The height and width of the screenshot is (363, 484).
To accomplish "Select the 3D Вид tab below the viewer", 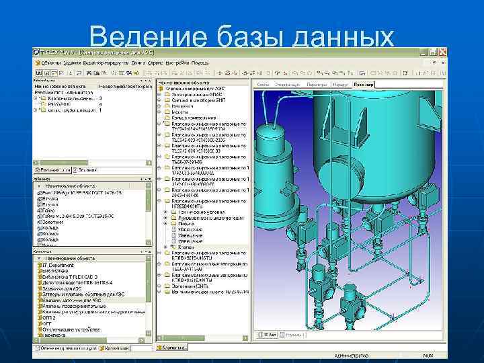I will coord(268,335).
